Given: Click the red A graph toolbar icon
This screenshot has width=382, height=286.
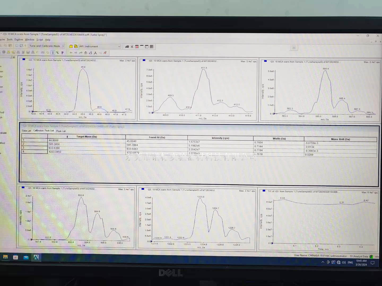Looking at the screenshot, I should [x=105, y=53].
